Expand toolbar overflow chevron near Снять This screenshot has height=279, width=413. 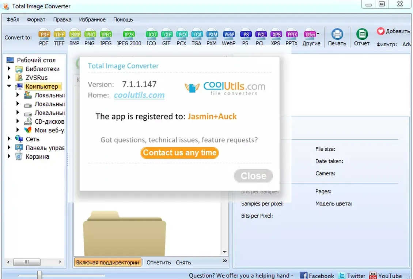[225, 261]
